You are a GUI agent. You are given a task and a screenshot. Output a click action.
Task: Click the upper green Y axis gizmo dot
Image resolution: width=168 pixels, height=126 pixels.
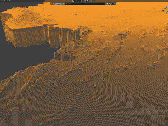click(x=165, y=9)
